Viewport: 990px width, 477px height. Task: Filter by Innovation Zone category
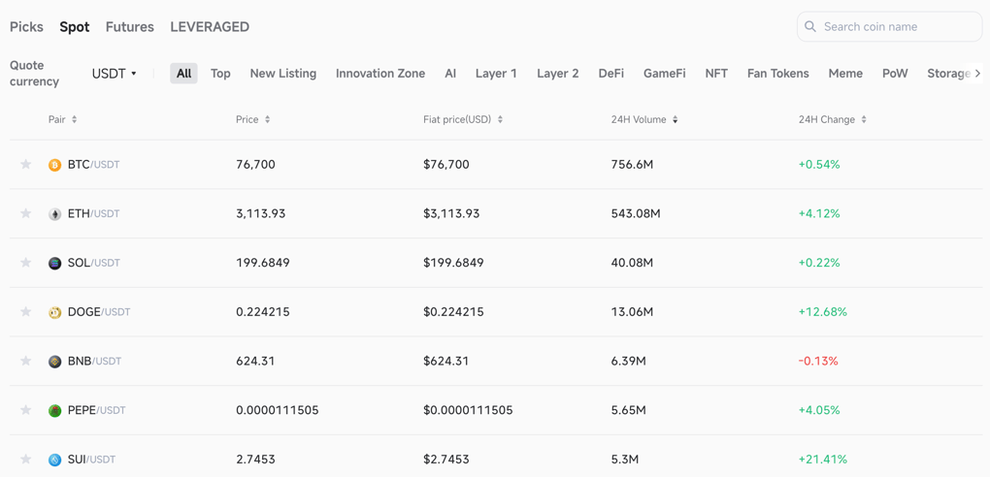coord(380,73)
